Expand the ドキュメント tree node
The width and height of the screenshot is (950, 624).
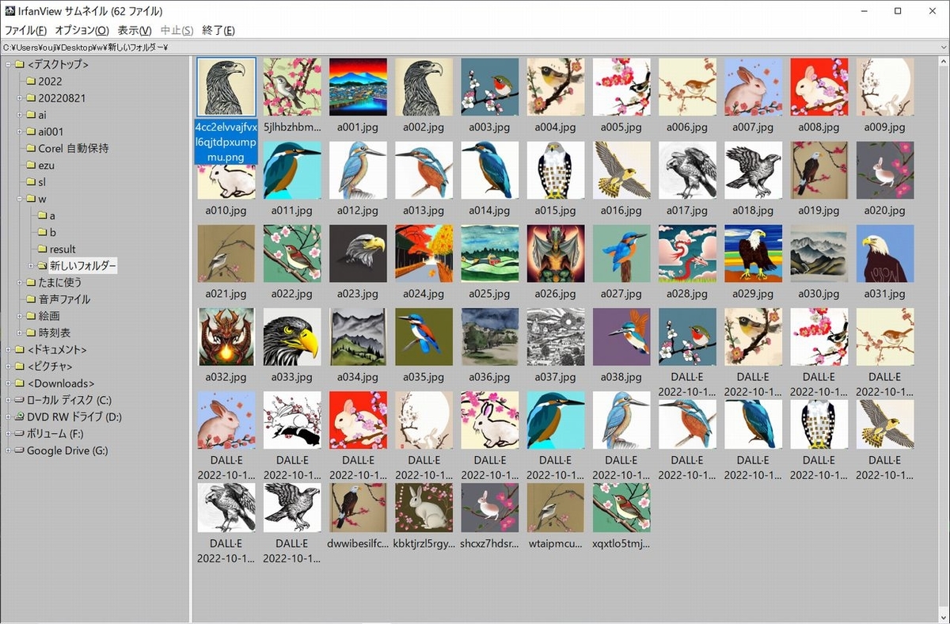[x=8, y=350]
